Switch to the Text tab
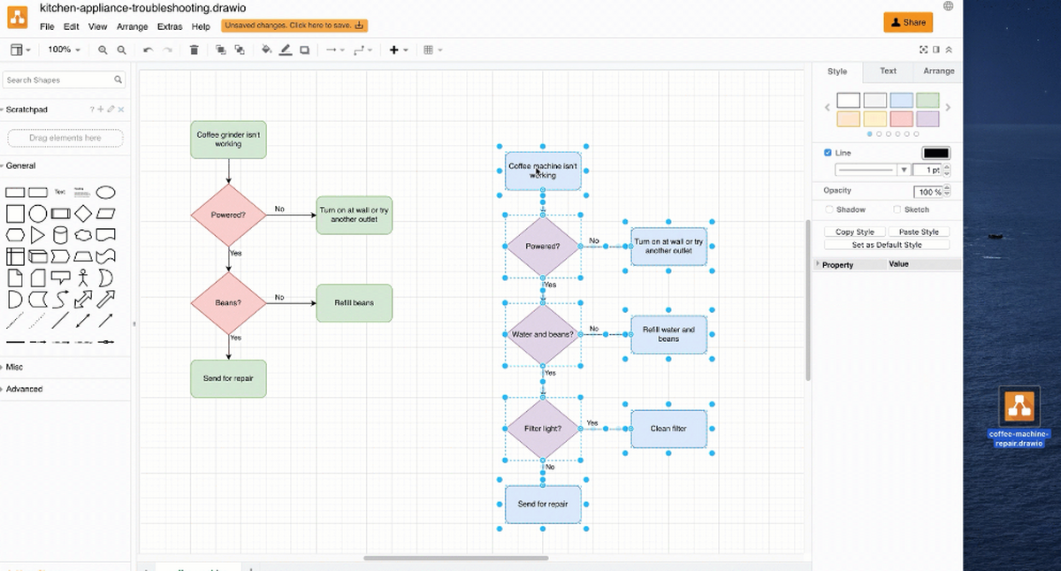Viewport: 1061px width, 571px height. point(888,71)
